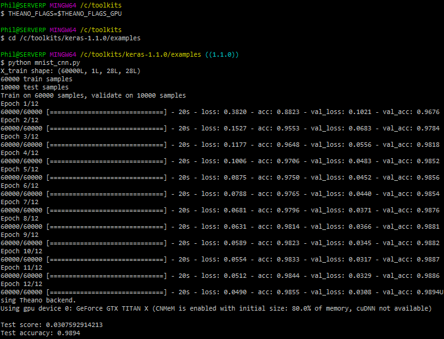The height and width of the screenshot is (339, 444).
Task: Click the val_loss value '0.0371'
Action: (360, 210)
